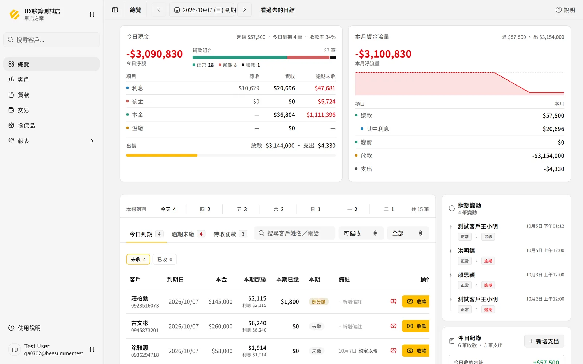Screen dimensions: 583x364
Task: Click 新增備註 in 古文彬 row
Action: (350, 327)
